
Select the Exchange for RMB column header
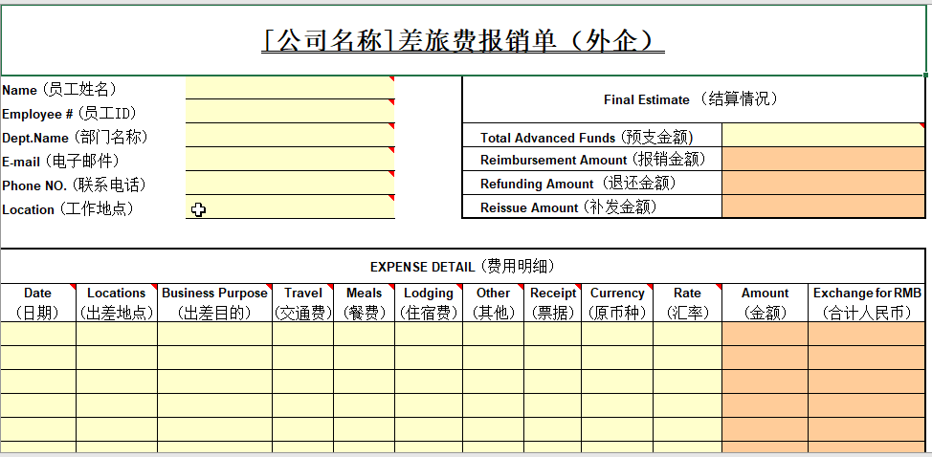point(867,302)
